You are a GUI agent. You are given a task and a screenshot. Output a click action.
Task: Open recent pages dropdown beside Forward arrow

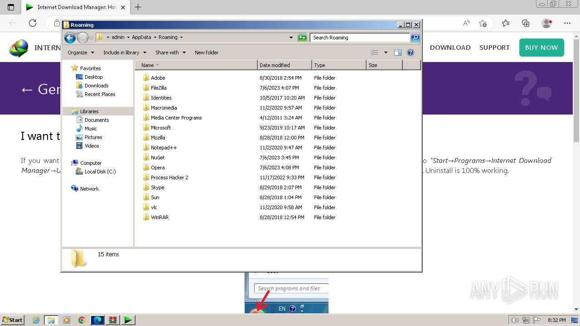(x=92, y=38)
